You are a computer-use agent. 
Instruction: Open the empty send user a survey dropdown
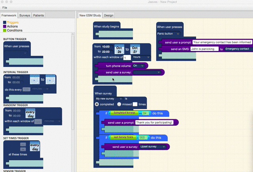tap(147, 72)
